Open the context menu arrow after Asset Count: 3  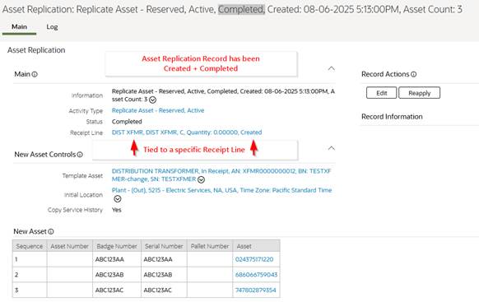click(x=153, y=100)
